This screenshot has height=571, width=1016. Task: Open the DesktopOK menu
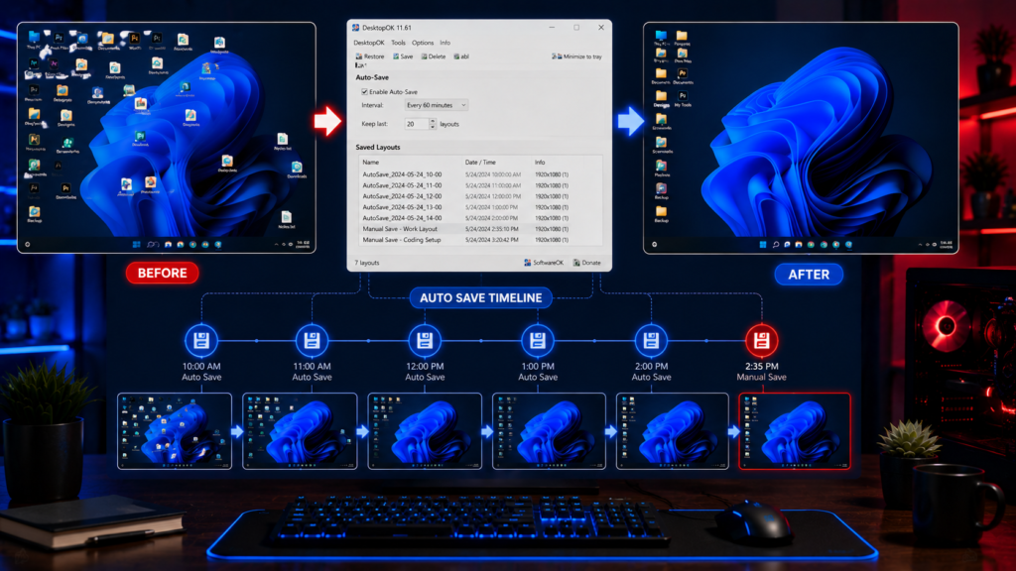coord(369,43)
